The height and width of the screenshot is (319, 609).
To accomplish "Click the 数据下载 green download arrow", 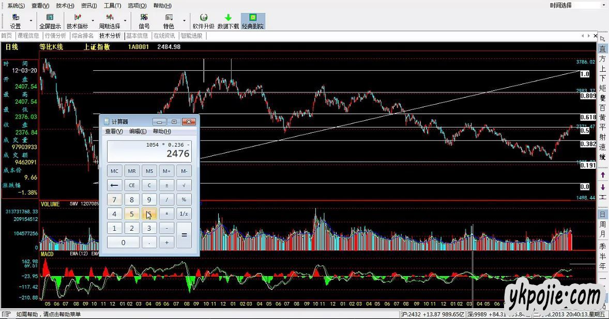I will pyautogui.click(x=228, y=21).
